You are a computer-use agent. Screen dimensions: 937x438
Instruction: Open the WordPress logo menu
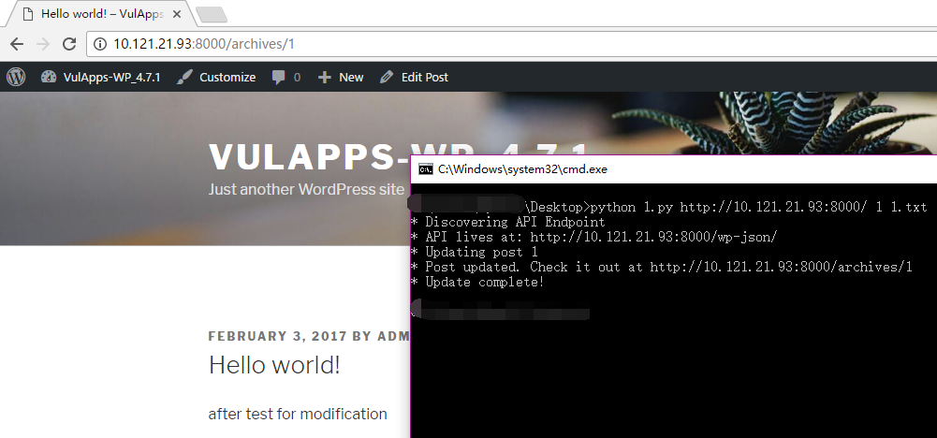[x=16, y=77]
